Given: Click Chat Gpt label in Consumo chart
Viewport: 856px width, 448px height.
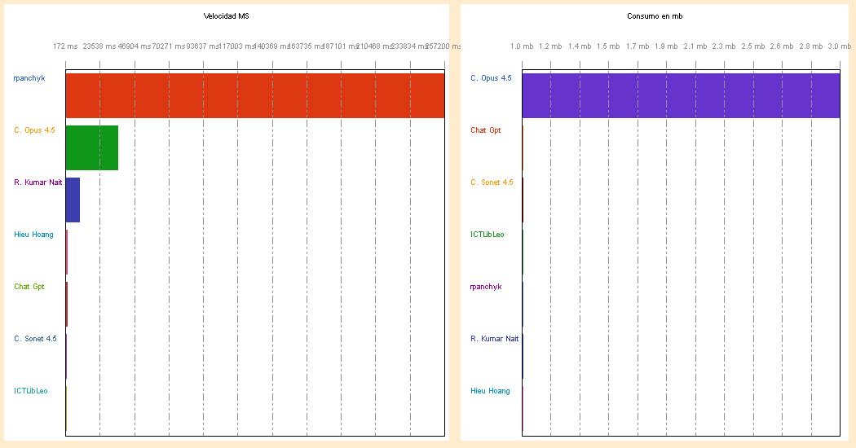Looking at the screenshot, I should [486, 130].
